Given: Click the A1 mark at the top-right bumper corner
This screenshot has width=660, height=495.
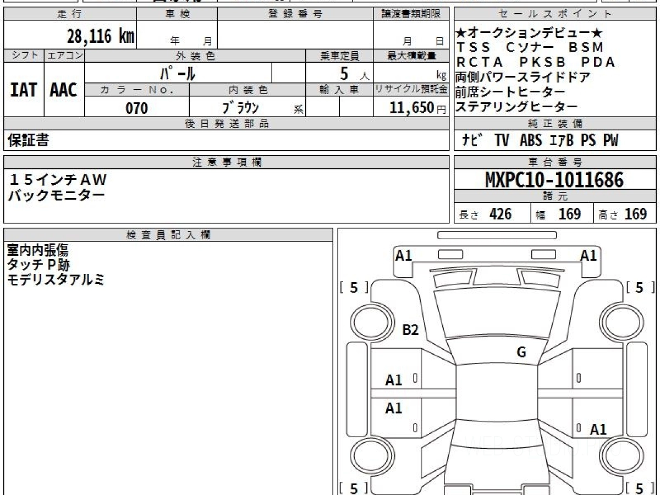Looking at the screenshot, I should 588,255.
